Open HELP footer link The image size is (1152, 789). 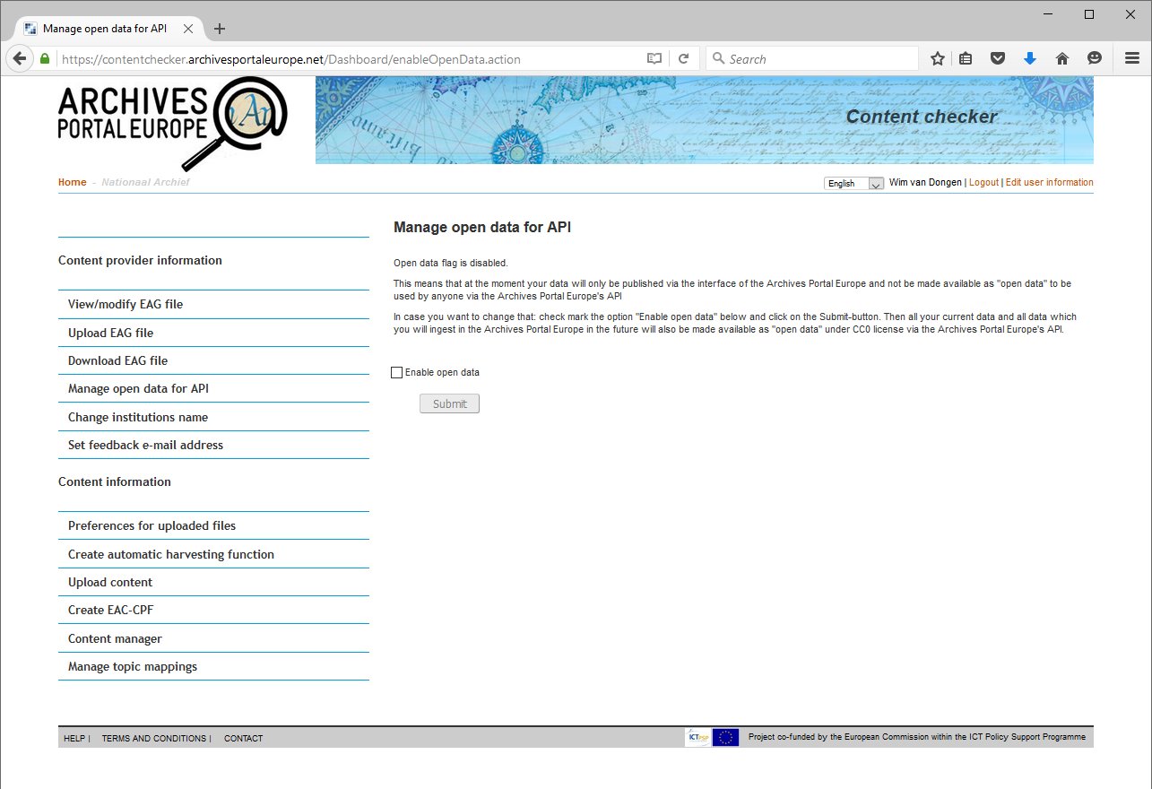[74, 739]
